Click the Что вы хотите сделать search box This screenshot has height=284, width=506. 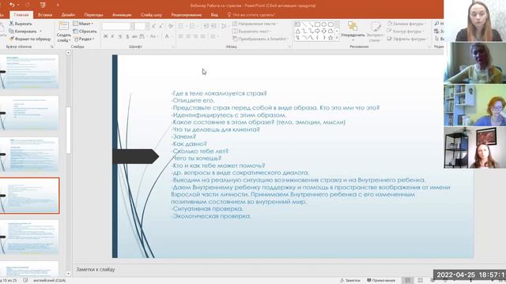[251, 15]
